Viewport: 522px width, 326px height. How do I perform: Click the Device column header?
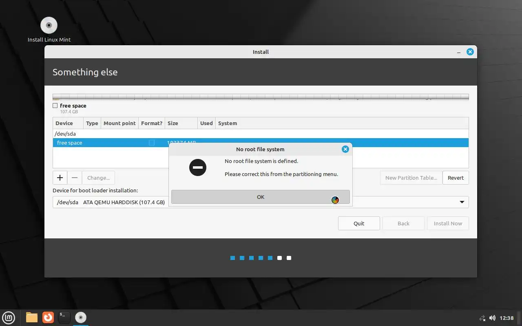(68, 123)
